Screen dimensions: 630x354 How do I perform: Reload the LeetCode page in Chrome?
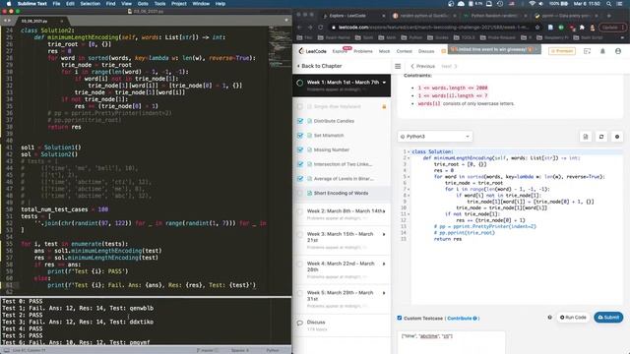(321, 28)
